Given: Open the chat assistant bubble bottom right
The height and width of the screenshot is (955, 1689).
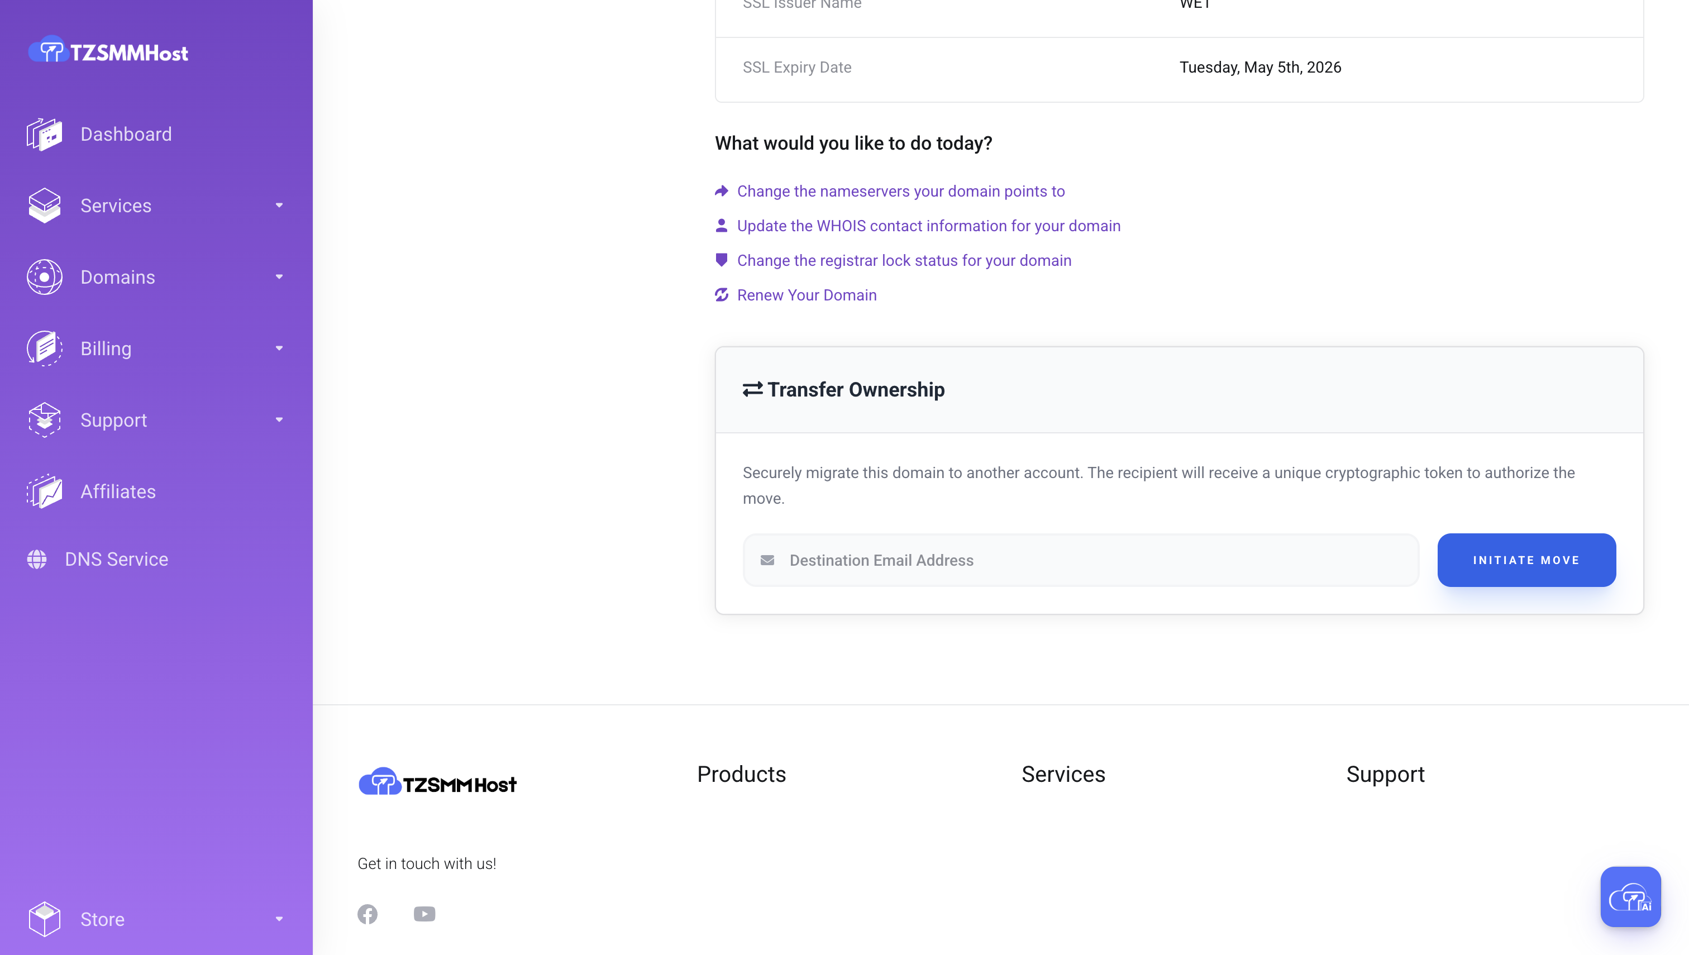Looking at the screenshot, I should tap(1630, 896).
